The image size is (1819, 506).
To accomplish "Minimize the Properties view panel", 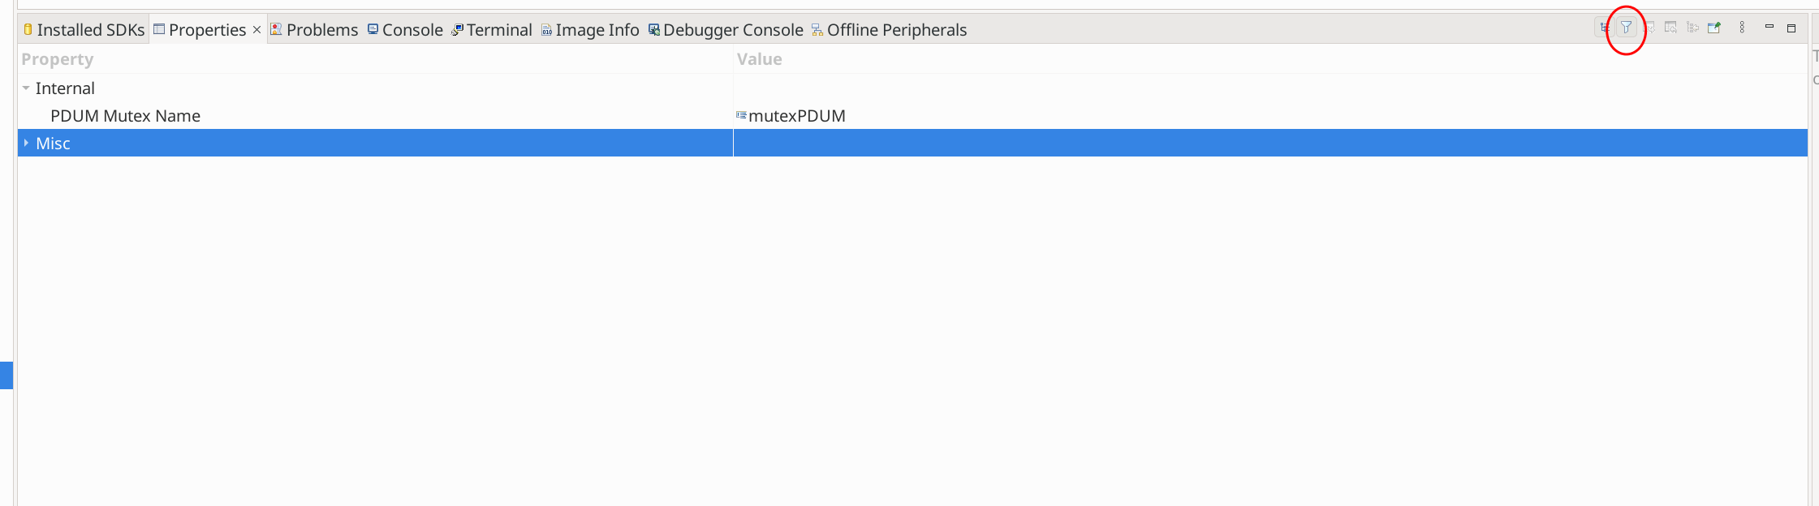I will 1769,28.
